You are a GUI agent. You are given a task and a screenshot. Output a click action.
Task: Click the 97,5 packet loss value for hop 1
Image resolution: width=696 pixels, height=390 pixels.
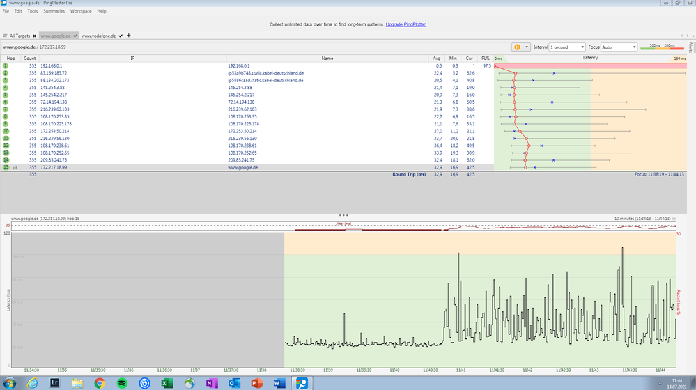(x=487, y=65)
